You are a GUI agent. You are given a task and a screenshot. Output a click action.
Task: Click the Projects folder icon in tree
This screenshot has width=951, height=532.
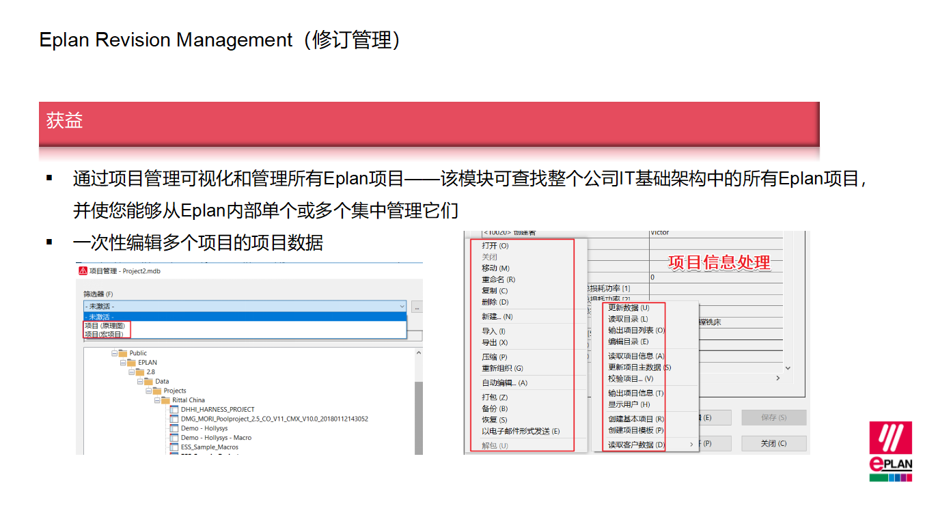pos(157,391)
